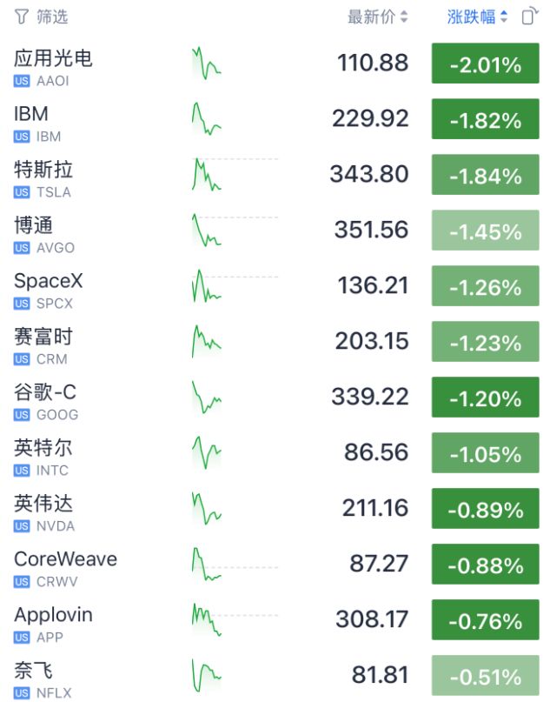The height and width of the screenshot is (702, 550).
Task: Select the 英特尔 INTC stock name
Action: (x=43, y=448)
